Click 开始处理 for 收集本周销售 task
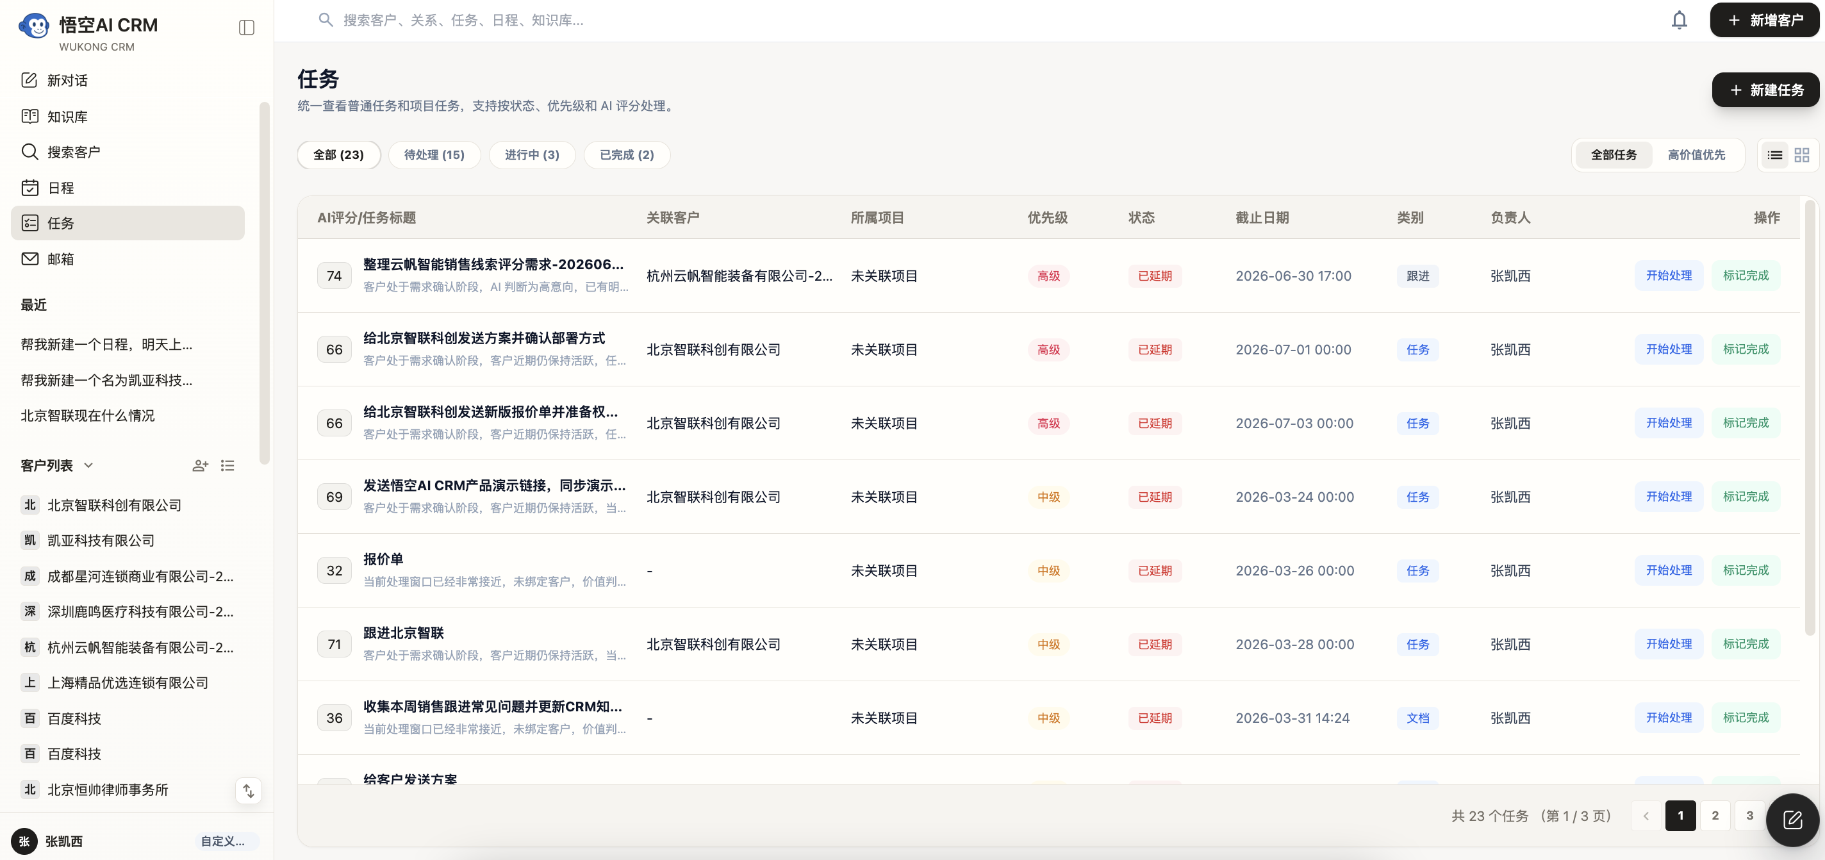Image resolution: width=1825 pixels, height=860 pixels. click(1669, 718)
